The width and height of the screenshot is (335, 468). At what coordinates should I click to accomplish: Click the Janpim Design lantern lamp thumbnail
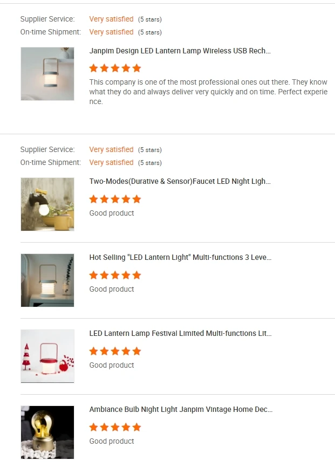point(47,74)
